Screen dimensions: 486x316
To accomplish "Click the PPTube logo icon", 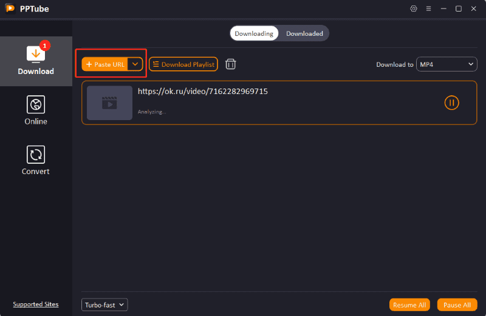I will (10, 8).
